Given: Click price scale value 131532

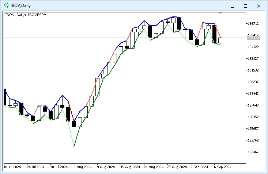Looking at the screenshot, I should coord(253,70).
